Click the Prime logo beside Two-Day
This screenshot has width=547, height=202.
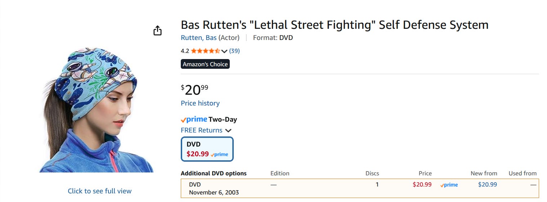pos(194,120)
